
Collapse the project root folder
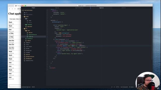point(22,10)
